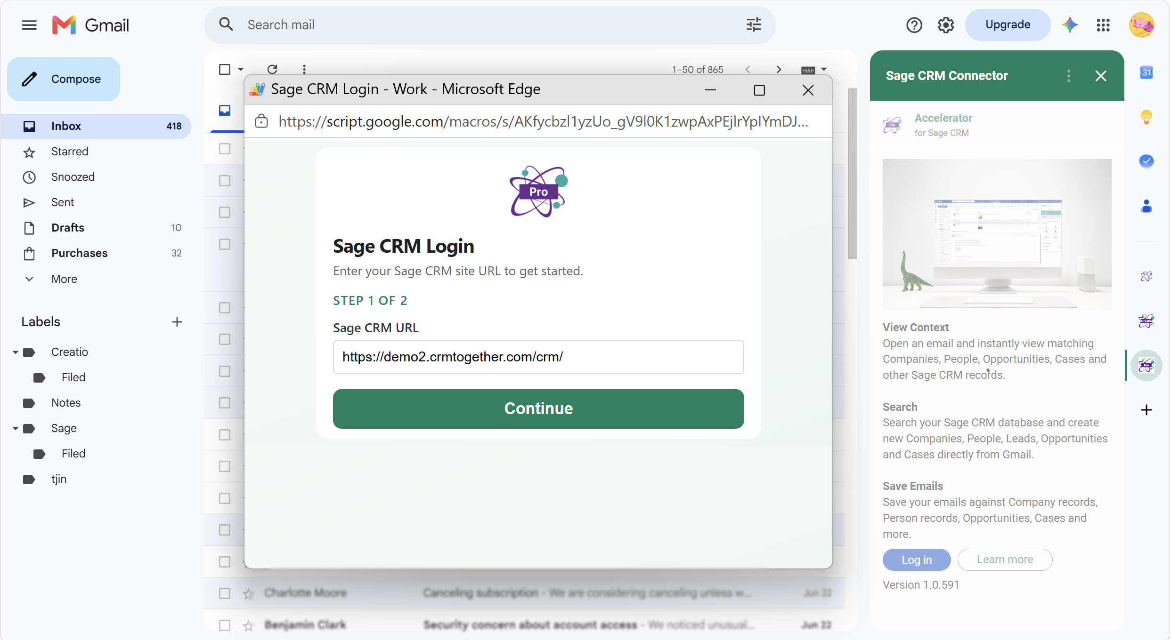The height and width of the screenshot is (640, 1171).
Task: Click the mail list vertical scrollbar
Action: [x=852, y=174]
